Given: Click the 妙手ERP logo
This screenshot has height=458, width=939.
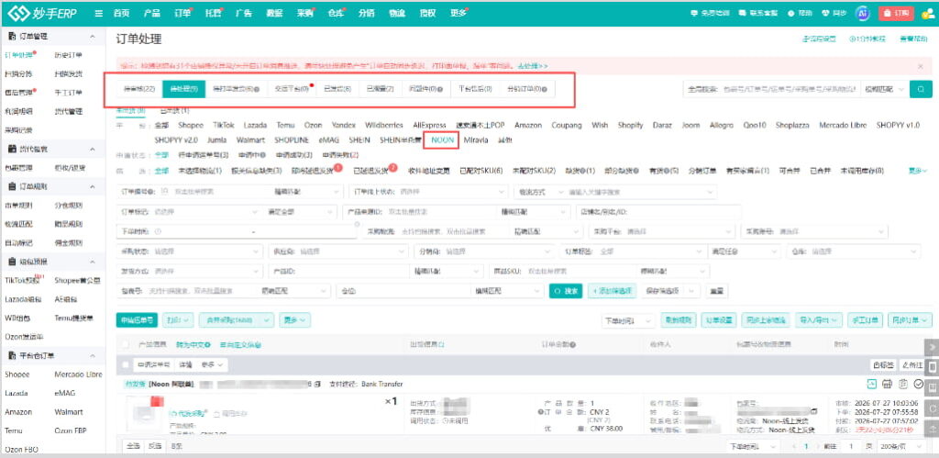Looking at the screenshot, I should (x=42, y=13).
